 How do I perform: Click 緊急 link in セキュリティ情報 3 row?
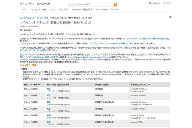click(49, 102)
